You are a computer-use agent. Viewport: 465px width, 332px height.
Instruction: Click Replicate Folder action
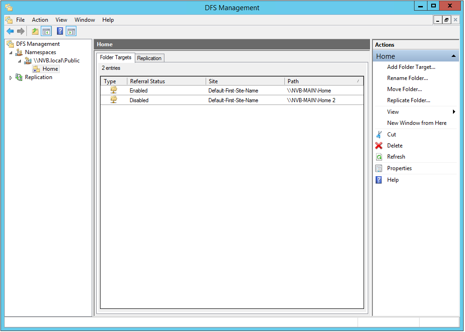[408, 100]
